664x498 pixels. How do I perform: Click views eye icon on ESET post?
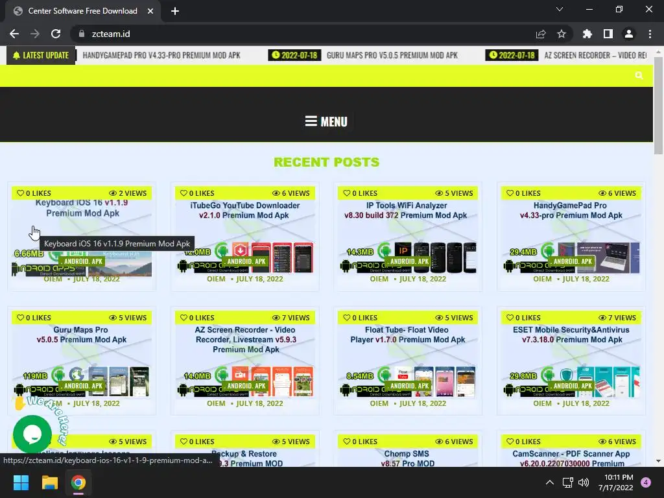coord(602,318)
